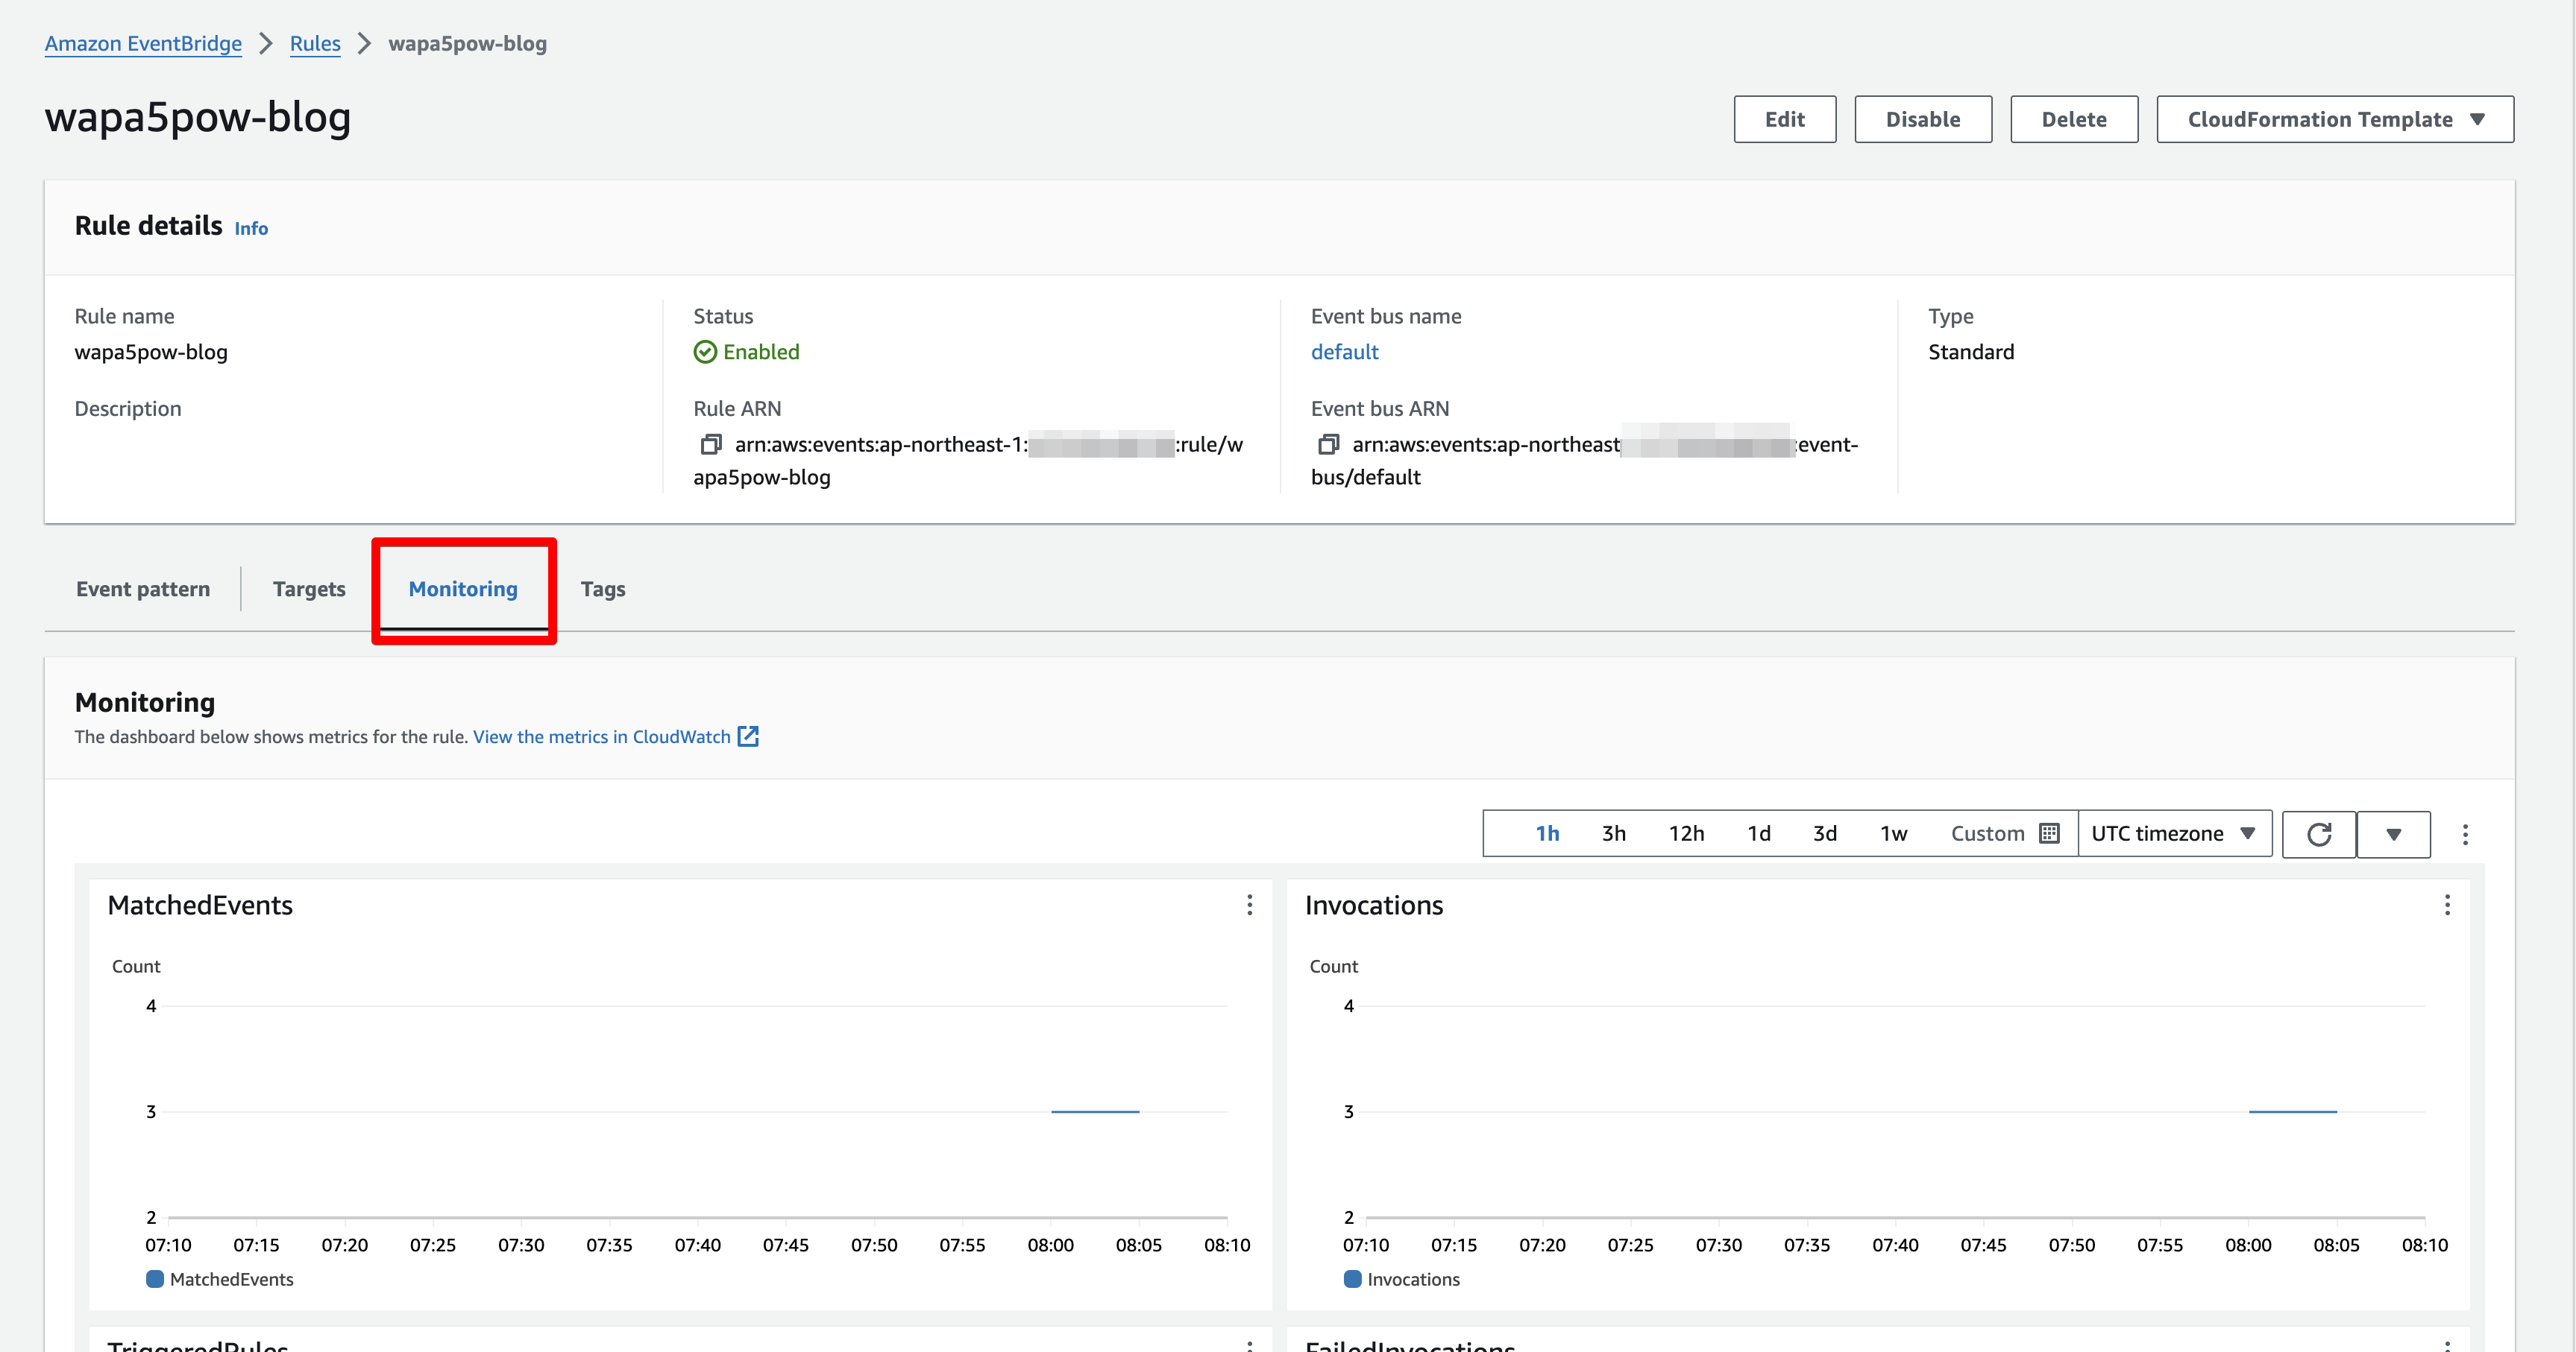This screenshot has width=2576, height=1352.
Task: Select the 1d time range
Action: coord(1759,833)
